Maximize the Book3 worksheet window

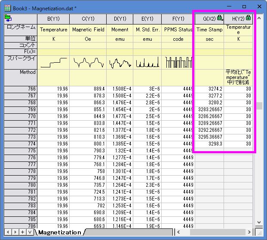coord(244,6)
